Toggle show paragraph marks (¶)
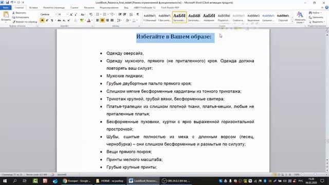The image size is (329, 185). point(138,14)
